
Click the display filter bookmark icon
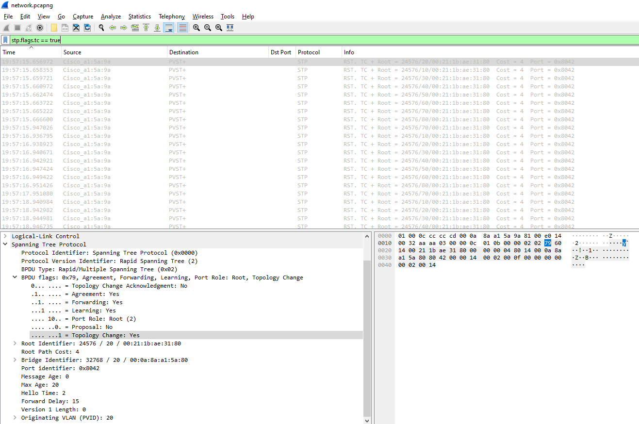pos(5,40)
